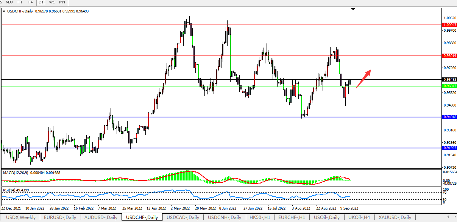Switch to the EURUSD-,Daily tab

60,217
